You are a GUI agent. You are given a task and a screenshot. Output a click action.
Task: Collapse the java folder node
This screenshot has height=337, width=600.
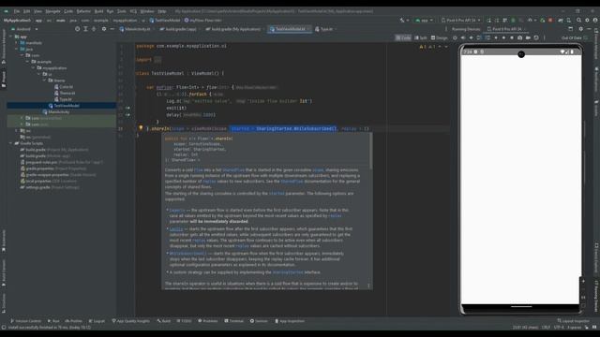point(17,49)
